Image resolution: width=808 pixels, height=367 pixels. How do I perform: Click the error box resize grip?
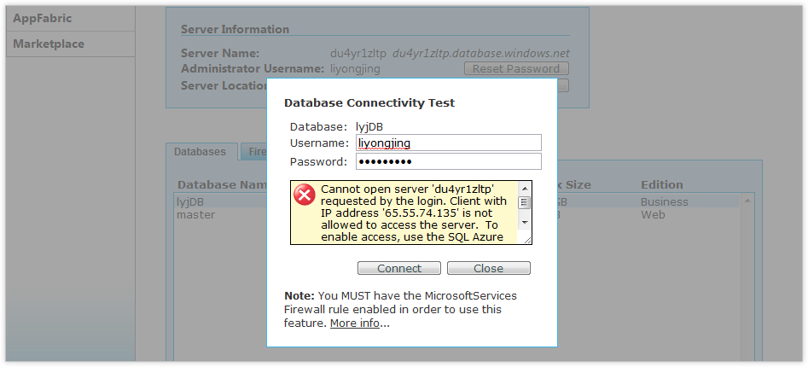527,240
